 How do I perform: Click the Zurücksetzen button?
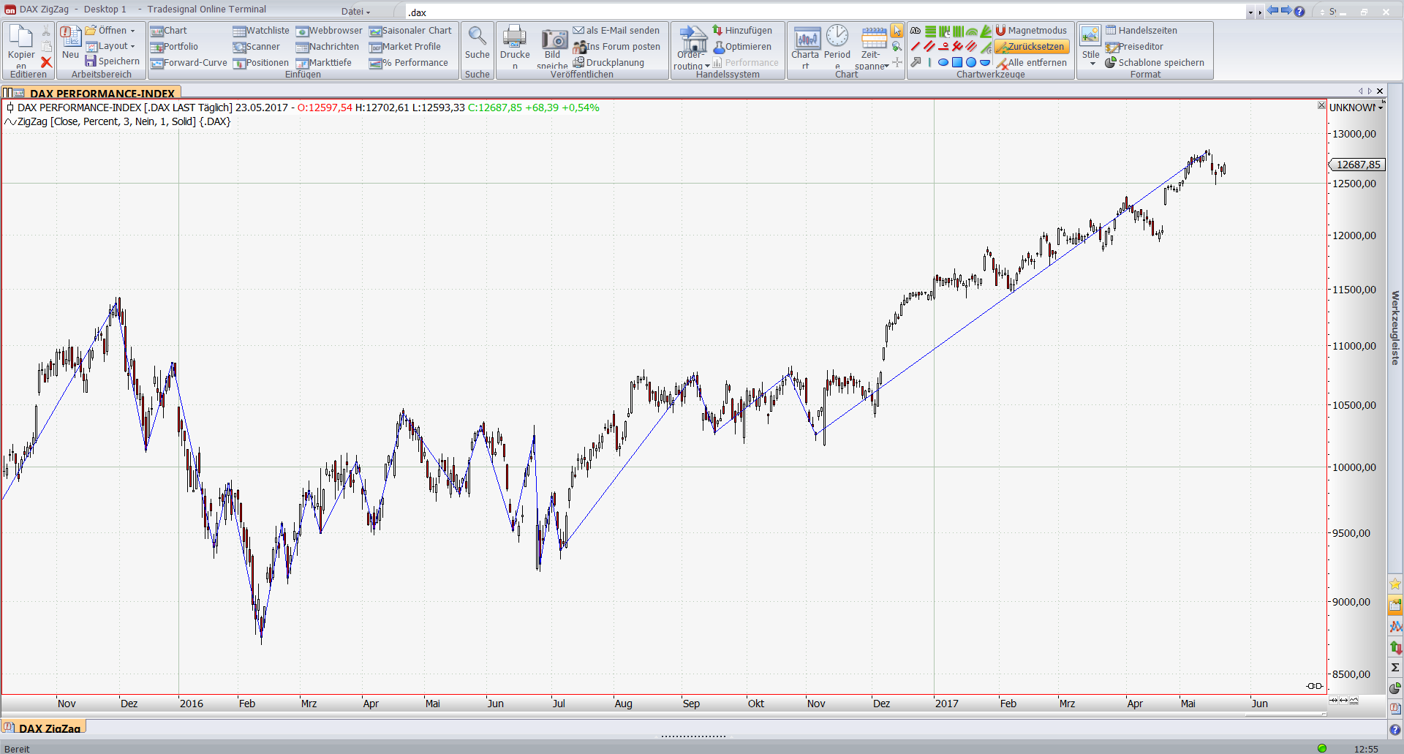click(x=1031, y=47)
